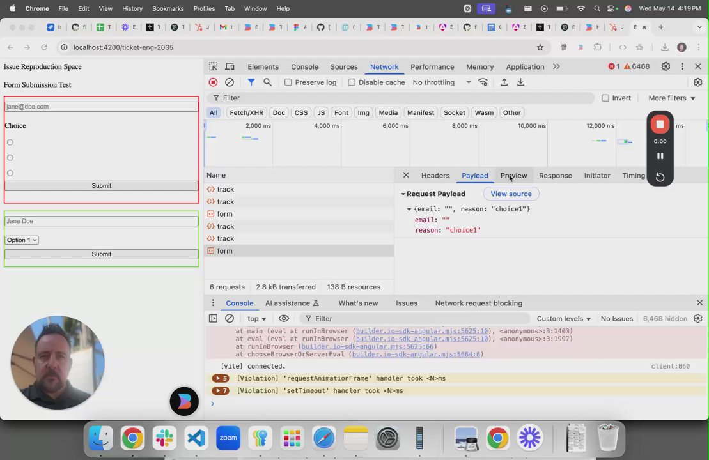The image size is (709, 460).
Task: Focus the jane@doe.com email input
Action: 101,107
